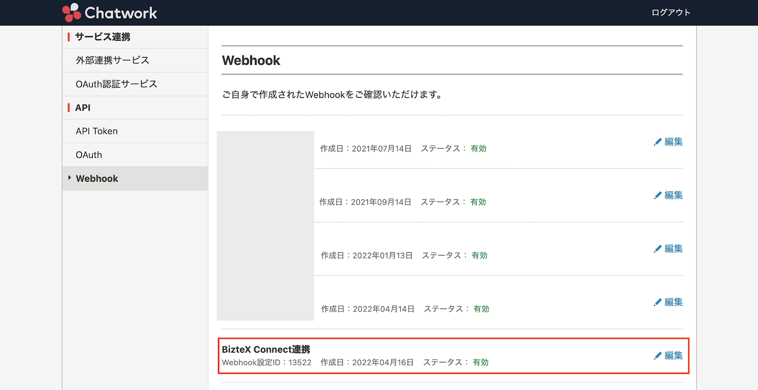Click the API section heading

click(x=82, y=107)
